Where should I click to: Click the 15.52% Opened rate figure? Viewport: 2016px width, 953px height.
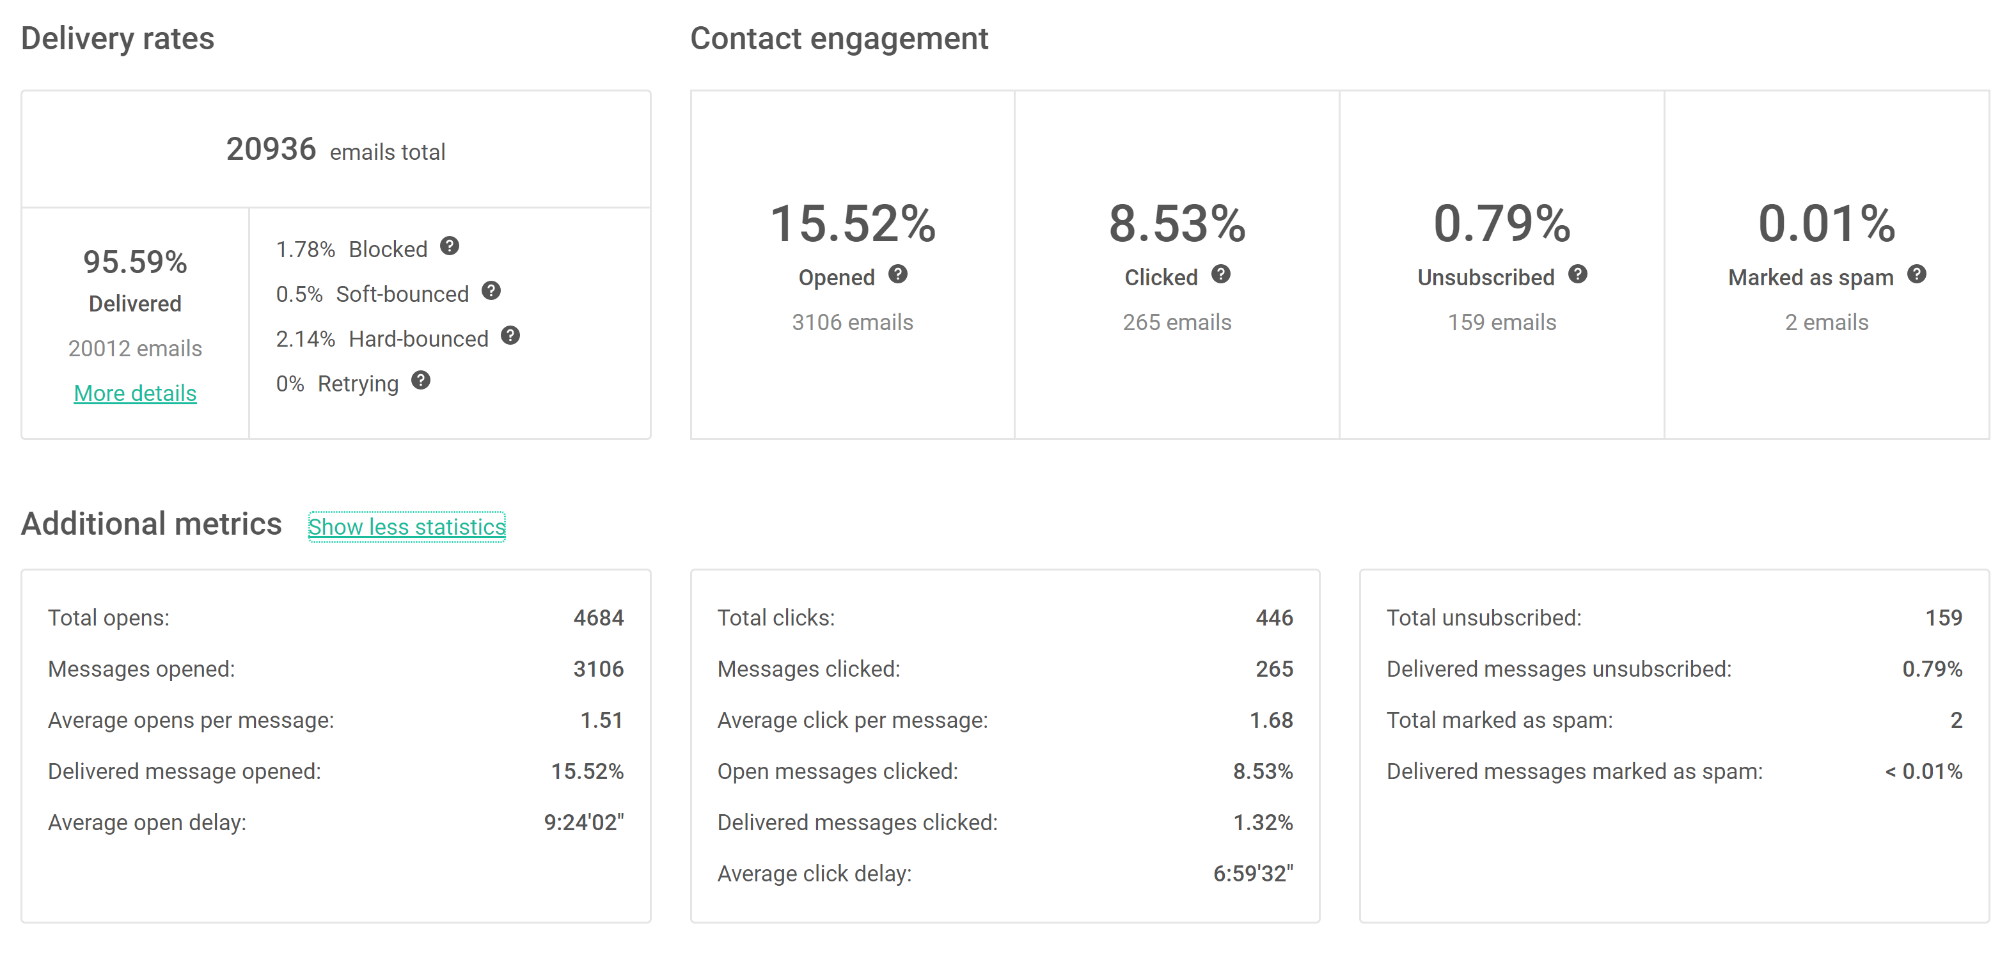click(x=853, y=224)
